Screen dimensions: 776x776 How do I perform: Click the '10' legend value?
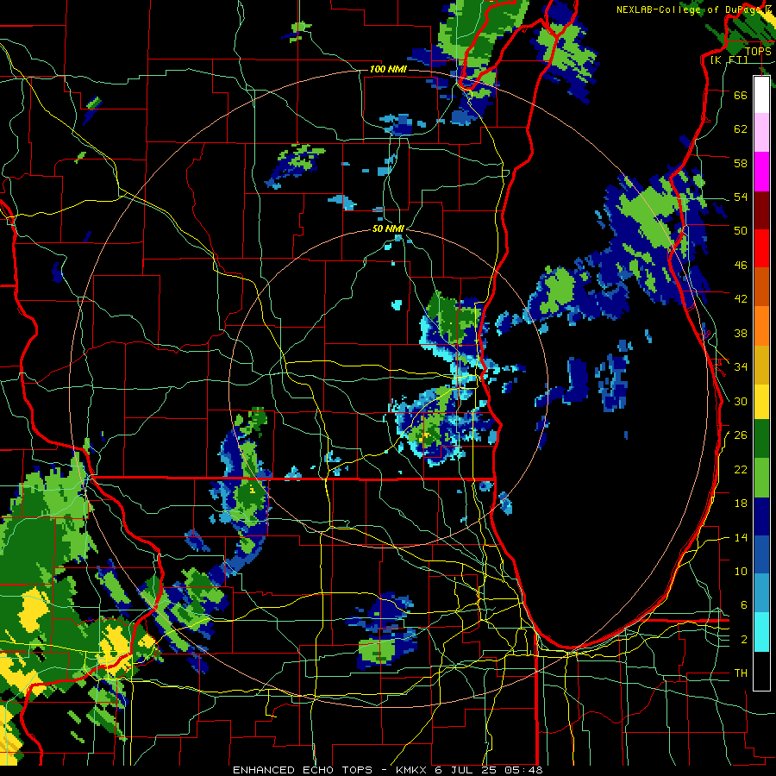741,572
